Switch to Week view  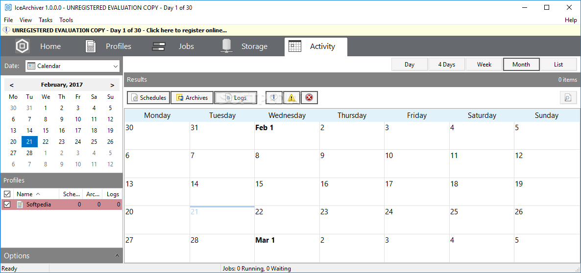[484, 65]
